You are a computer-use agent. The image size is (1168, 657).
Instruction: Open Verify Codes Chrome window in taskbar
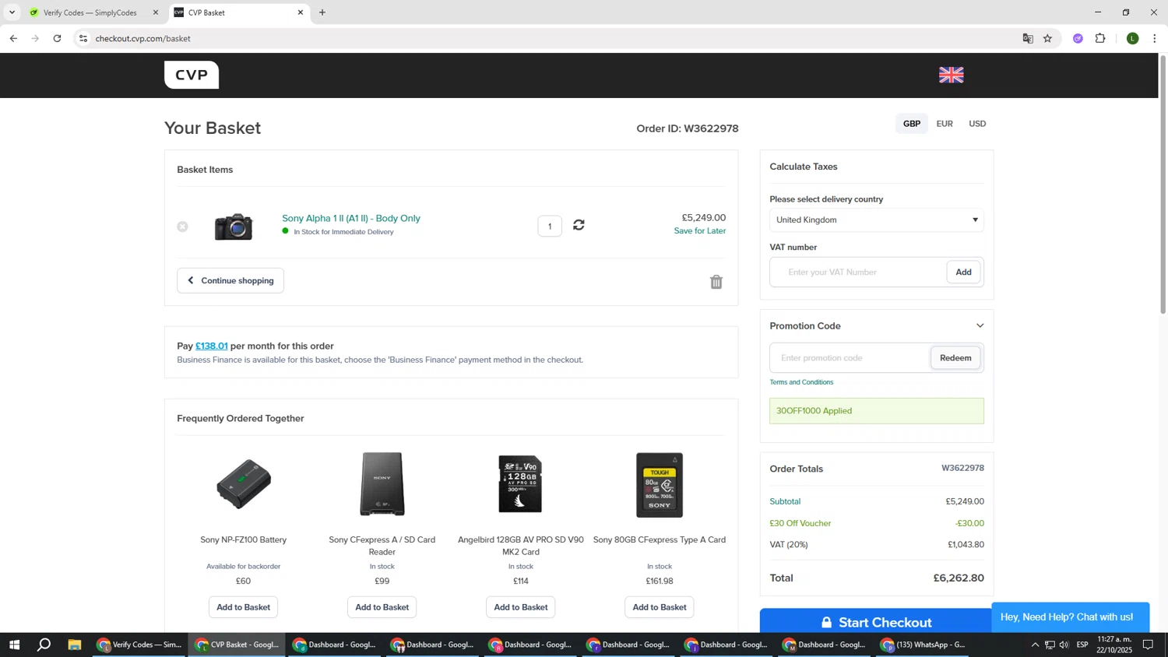[140, 645]
